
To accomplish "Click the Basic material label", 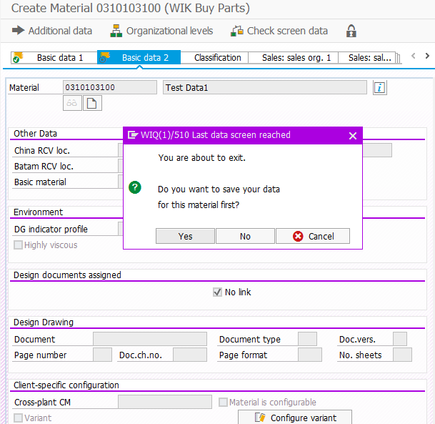I will [x=40, y=182].
